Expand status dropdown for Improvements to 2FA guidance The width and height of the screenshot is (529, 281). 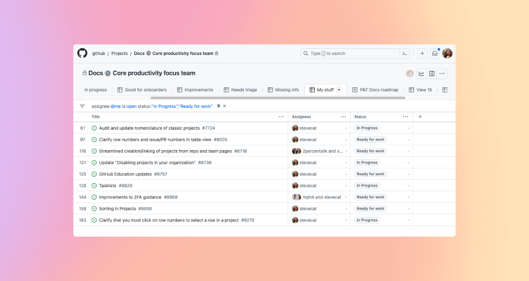[x=409, y=197]
